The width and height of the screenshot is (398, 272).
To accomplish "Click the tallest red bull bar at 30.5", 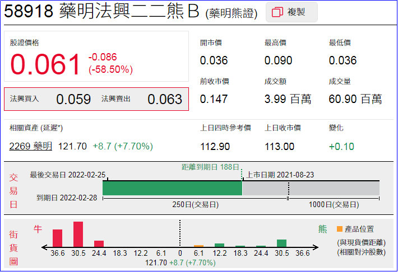I will click(78, 235).
